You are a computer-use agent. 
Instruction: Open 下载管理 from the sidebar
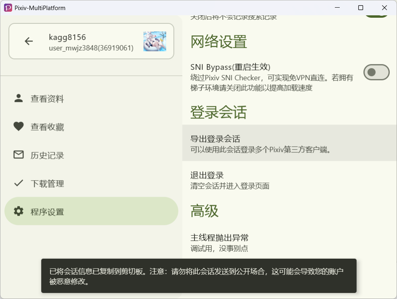pyautogui.click(x=92, y=183)
